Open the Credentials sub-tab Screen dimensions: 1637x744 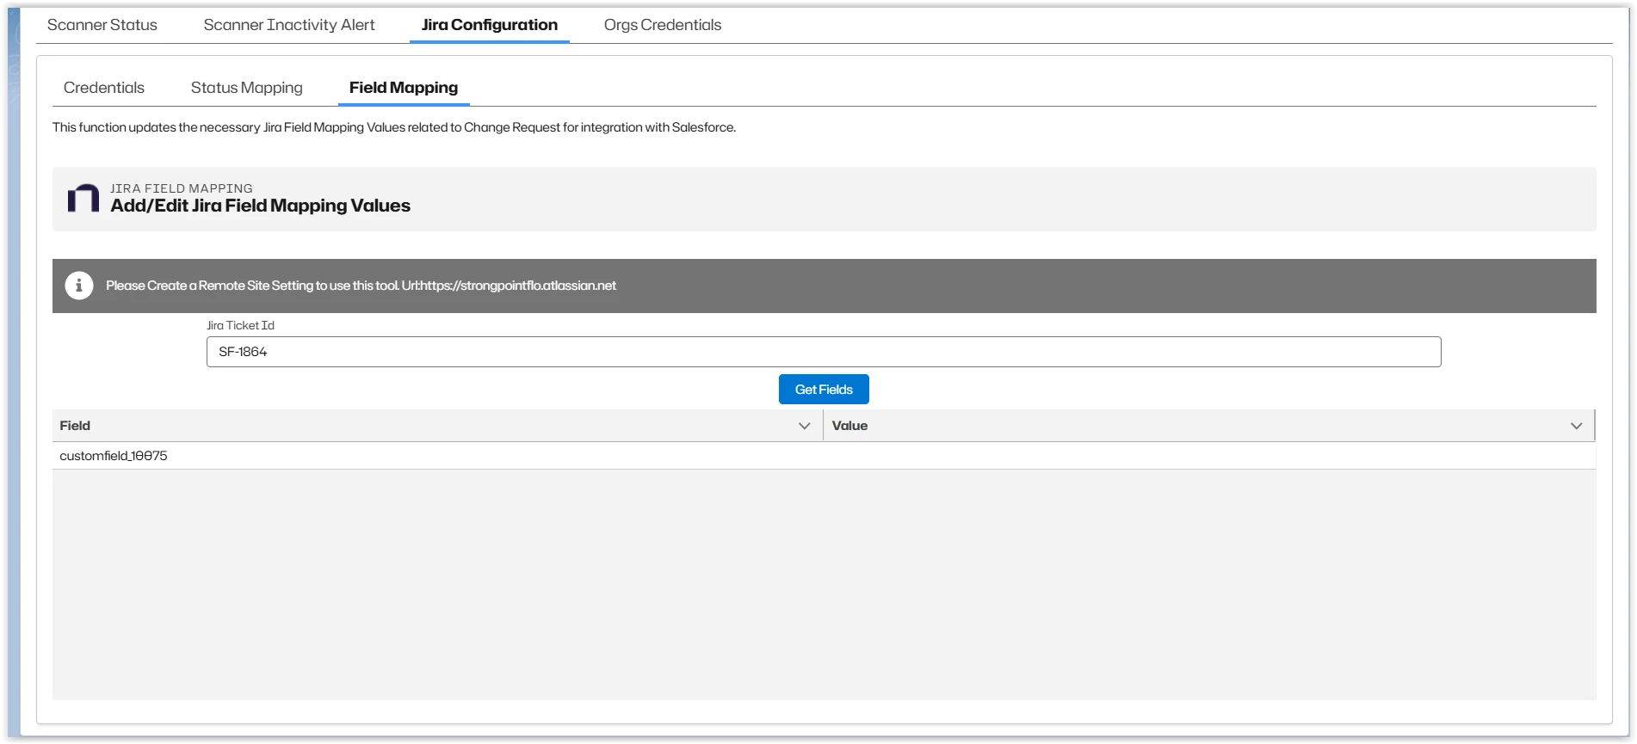(x=104, y=88)
